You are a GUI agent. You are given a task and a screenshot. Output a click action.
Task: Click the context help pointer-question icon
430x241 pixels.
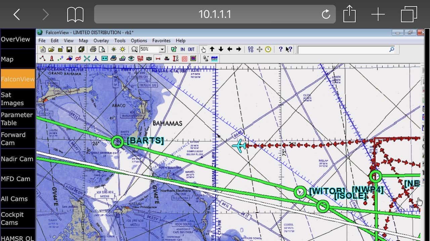289,49
